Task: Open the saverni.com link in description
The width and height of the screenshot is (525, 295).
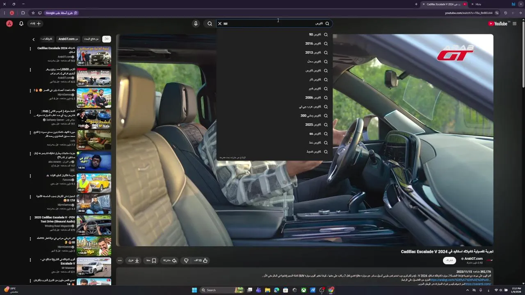Action: click(478, 284)
